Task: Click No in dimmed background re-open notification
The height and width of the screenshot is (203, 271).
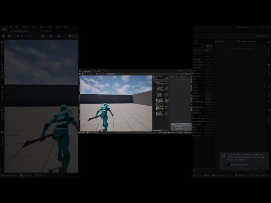Action: tap(263, 168)
